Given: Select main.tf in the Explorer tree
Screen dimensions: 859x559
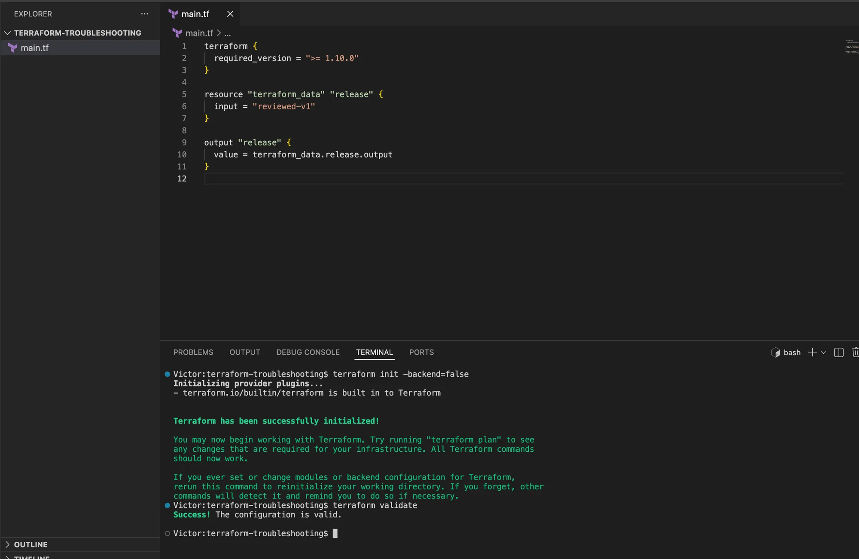Looking at the screenshot, I should (x=80, y=48).
